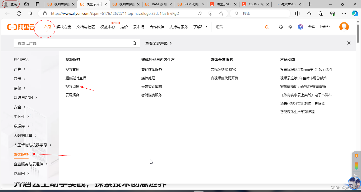Open the 视频直播 product link

pyautogui.click(x=72, y=70)
